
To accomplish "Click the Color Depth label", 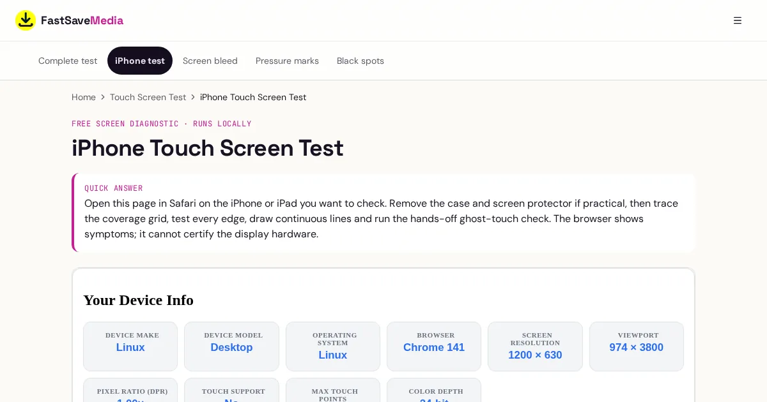I will point(436,391).
